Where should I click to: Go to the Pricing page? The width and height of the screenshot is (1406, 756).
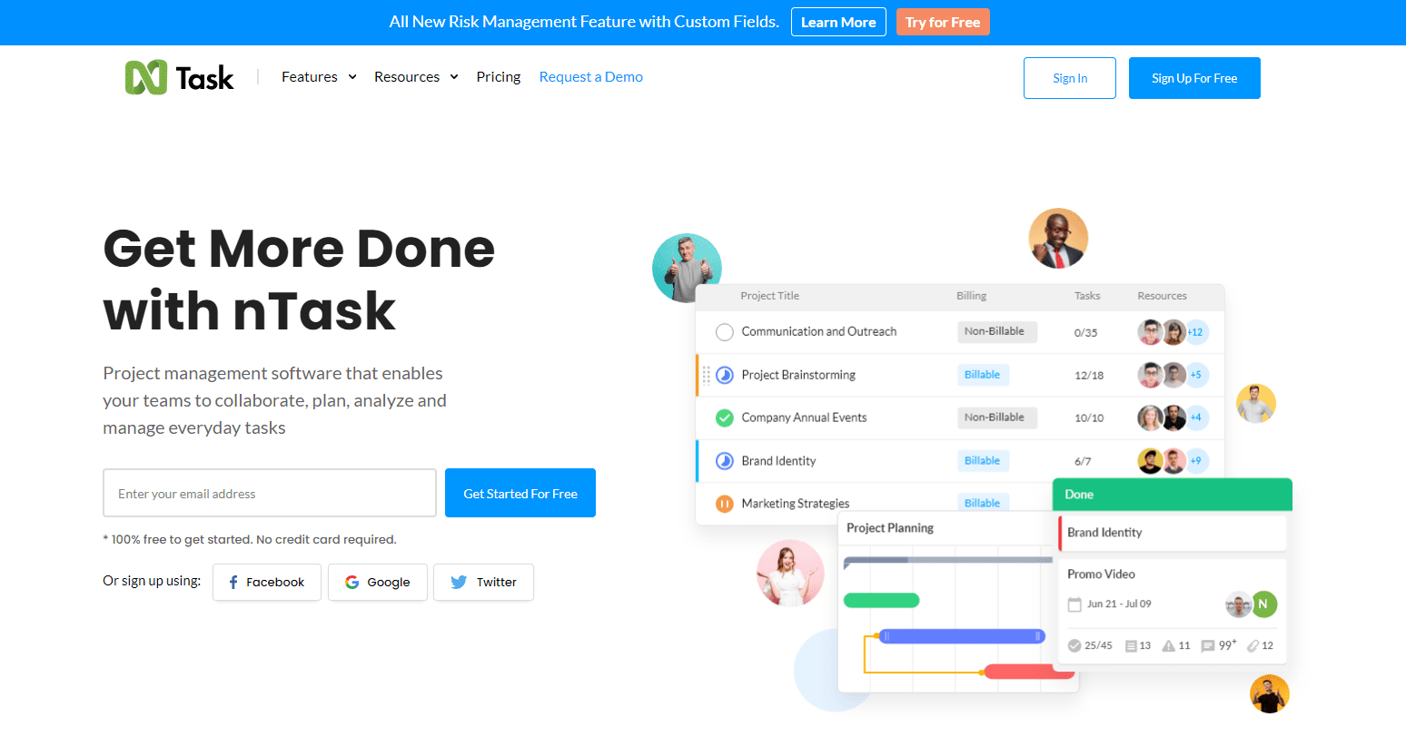point(499,77)
